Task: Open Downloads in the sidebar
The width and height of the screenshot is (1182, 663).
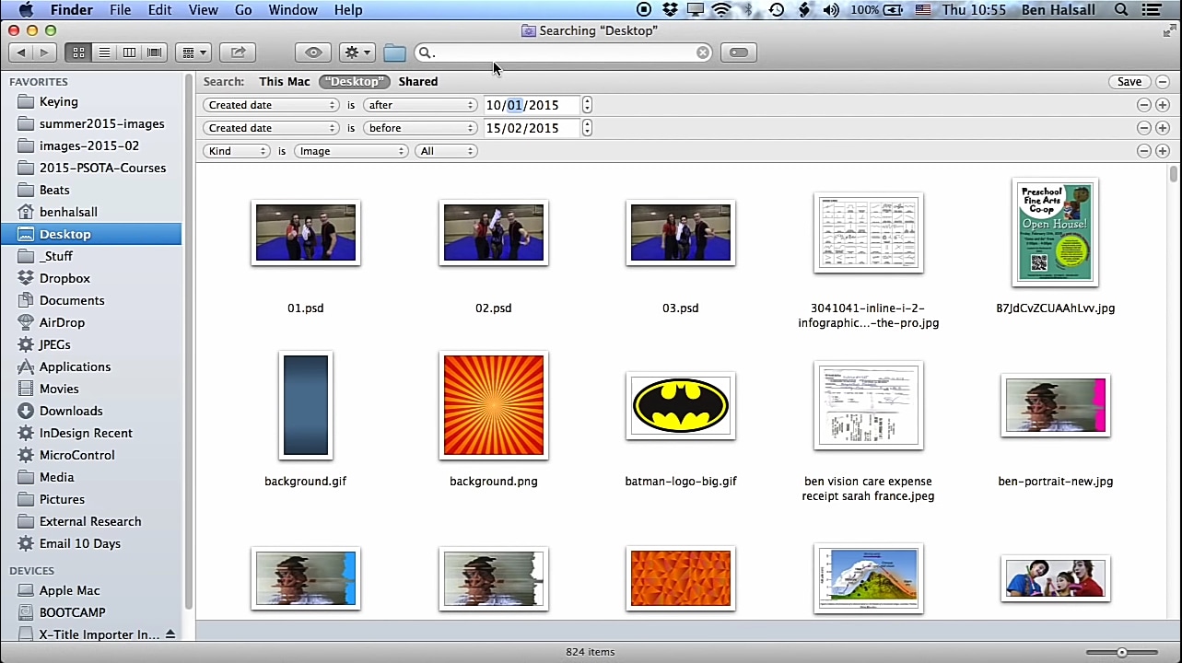Action: (71, 411)
